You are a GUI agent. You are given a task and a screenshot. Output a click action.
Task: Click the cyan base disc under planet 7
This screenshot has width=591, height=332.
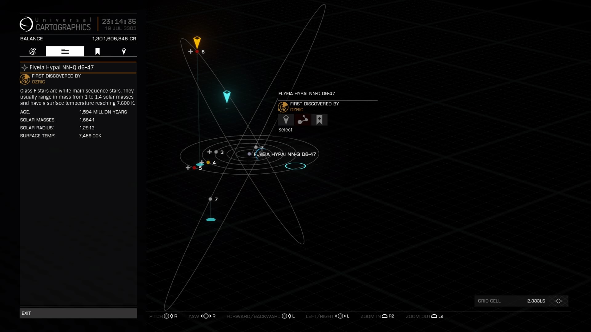tap(211, 219)
